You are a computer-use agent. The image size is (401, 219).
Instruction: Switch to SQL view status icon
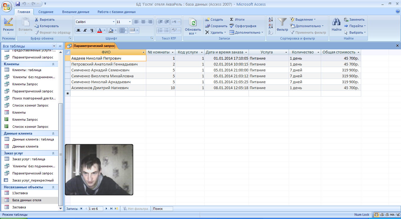click(x=392, y=215)
